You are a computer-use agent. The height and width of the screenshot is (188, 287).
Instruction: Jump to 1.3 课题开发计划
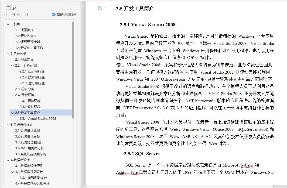[28, 42]
